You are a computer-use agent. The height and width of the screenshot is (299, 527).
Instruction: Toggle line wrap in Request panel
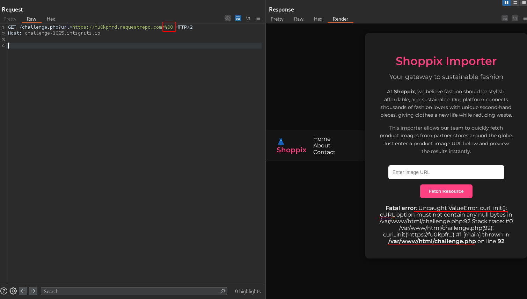pyautogui.click(x=238, y=18)
